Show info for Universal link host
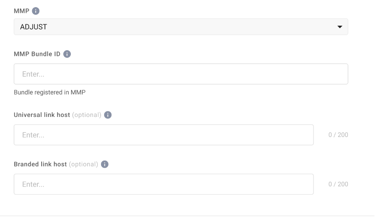 coord(108,115)
